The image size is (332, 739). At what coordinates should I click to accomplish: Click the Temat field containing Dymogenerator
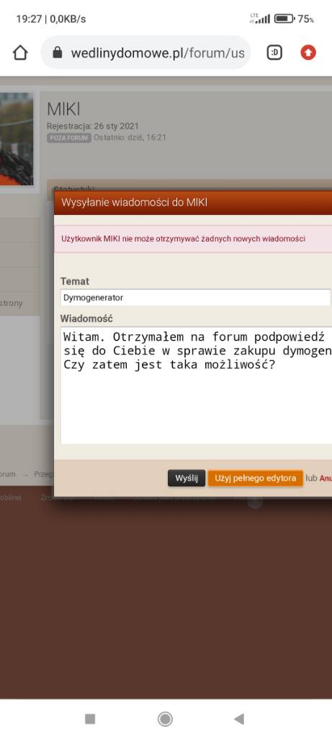(x=195, y=297)
